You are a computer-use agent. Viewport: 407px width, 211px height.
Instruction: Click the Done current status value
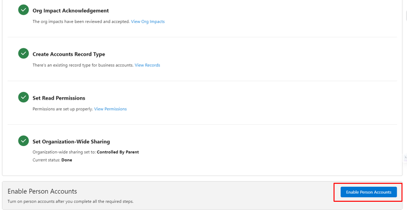(67, 160)
